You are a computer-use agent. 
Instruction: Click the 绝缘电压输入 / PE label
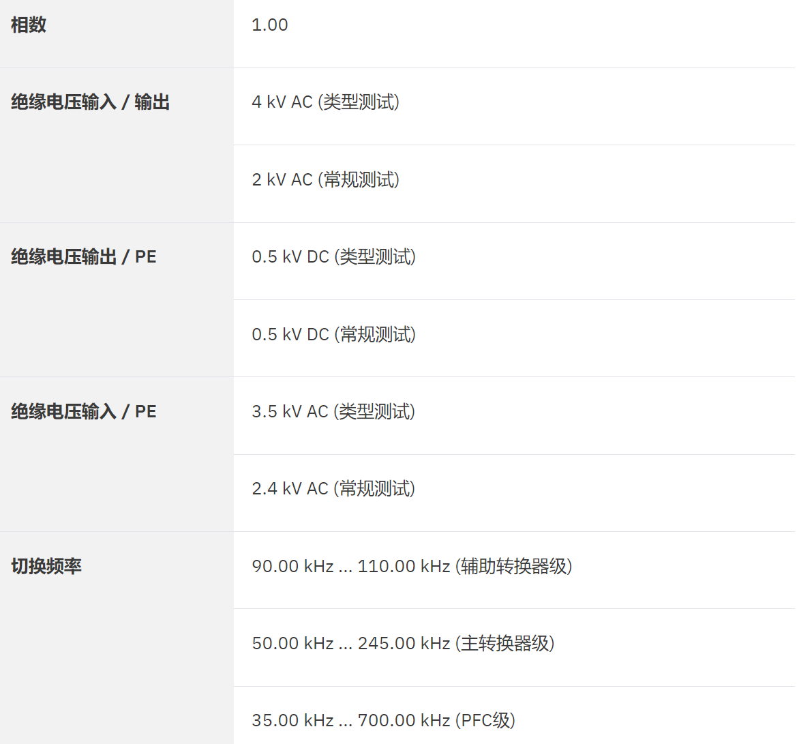pyautogui.click(x=83, y=412)
